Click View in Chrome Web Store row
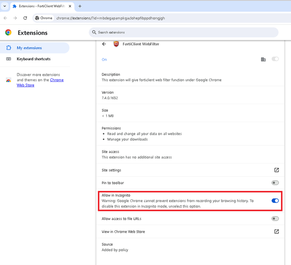This screenshot has width=291, height=265. [190, 232]
